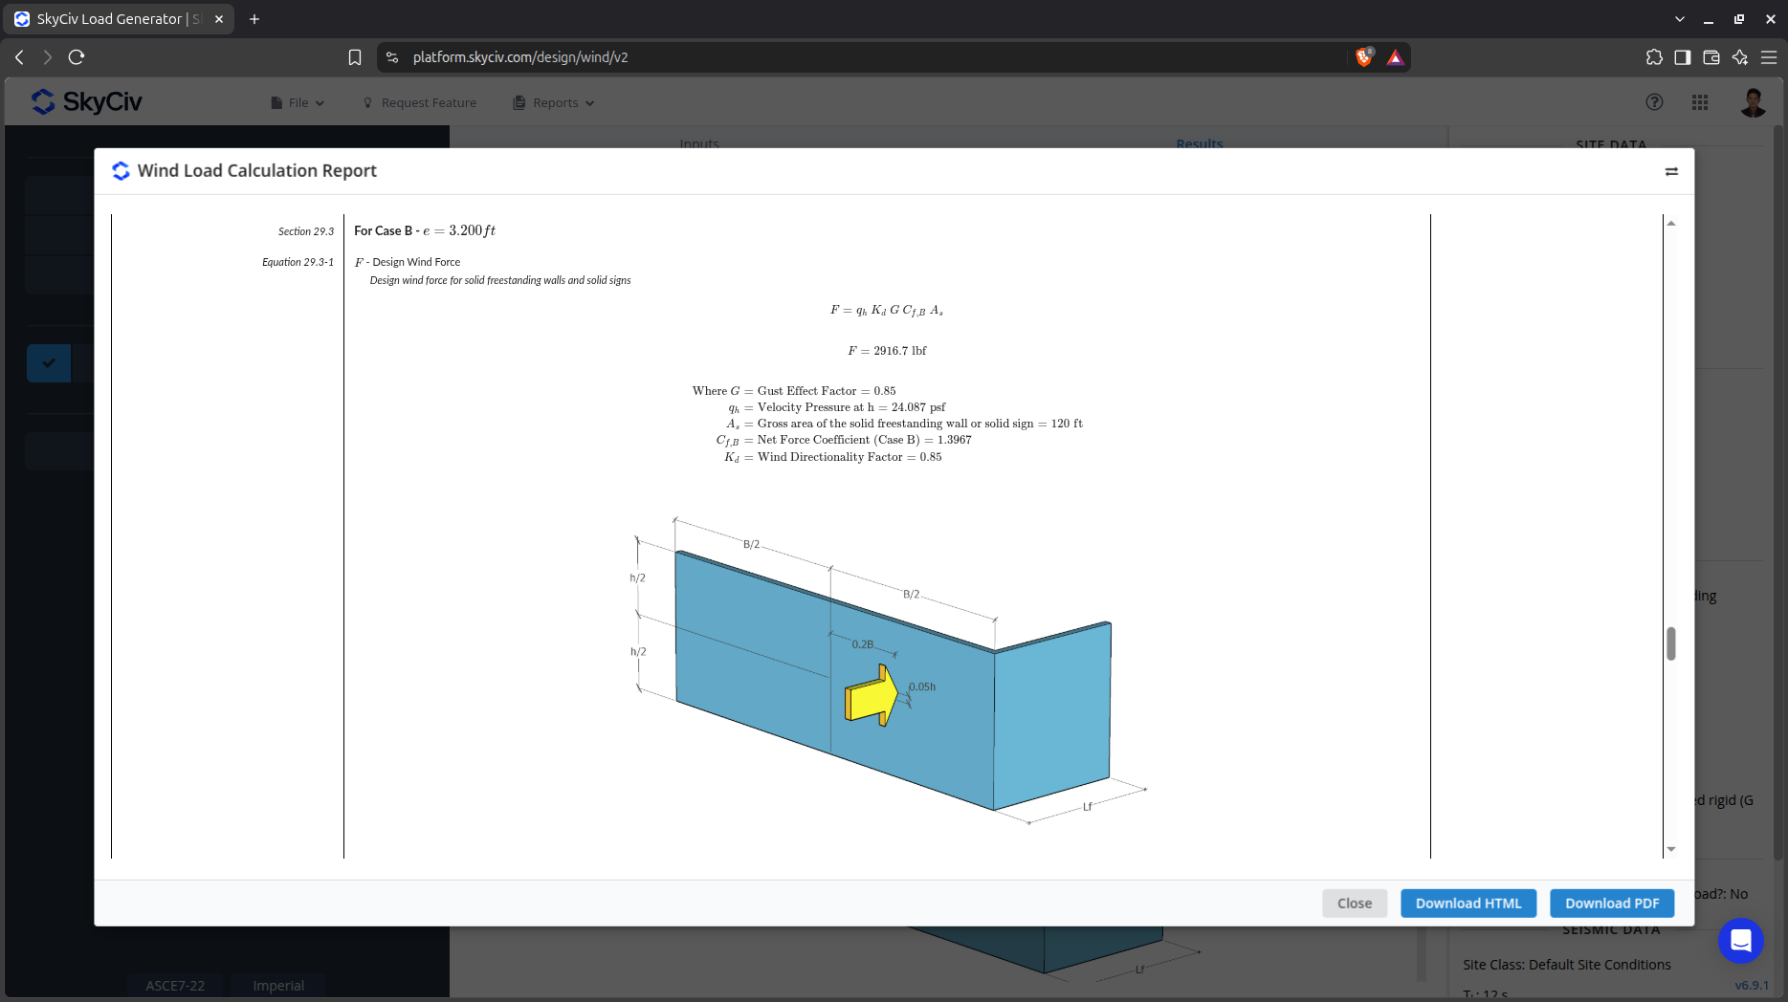This screenshot has width=1788, height=1002.
Task: Select the SkyCiv Load Generator tab
Action: pos(119,19)
